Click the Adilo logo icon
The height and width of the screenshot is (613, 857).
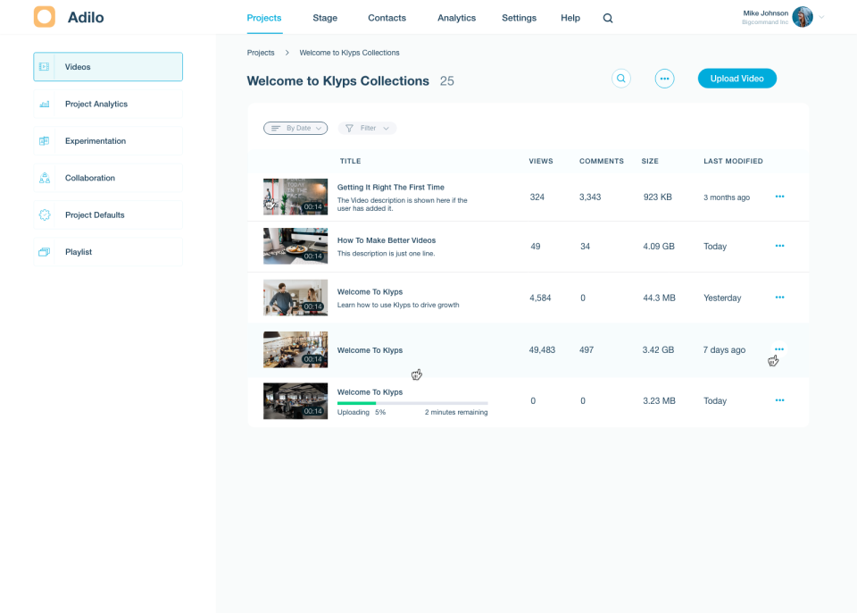coord(44,16)
